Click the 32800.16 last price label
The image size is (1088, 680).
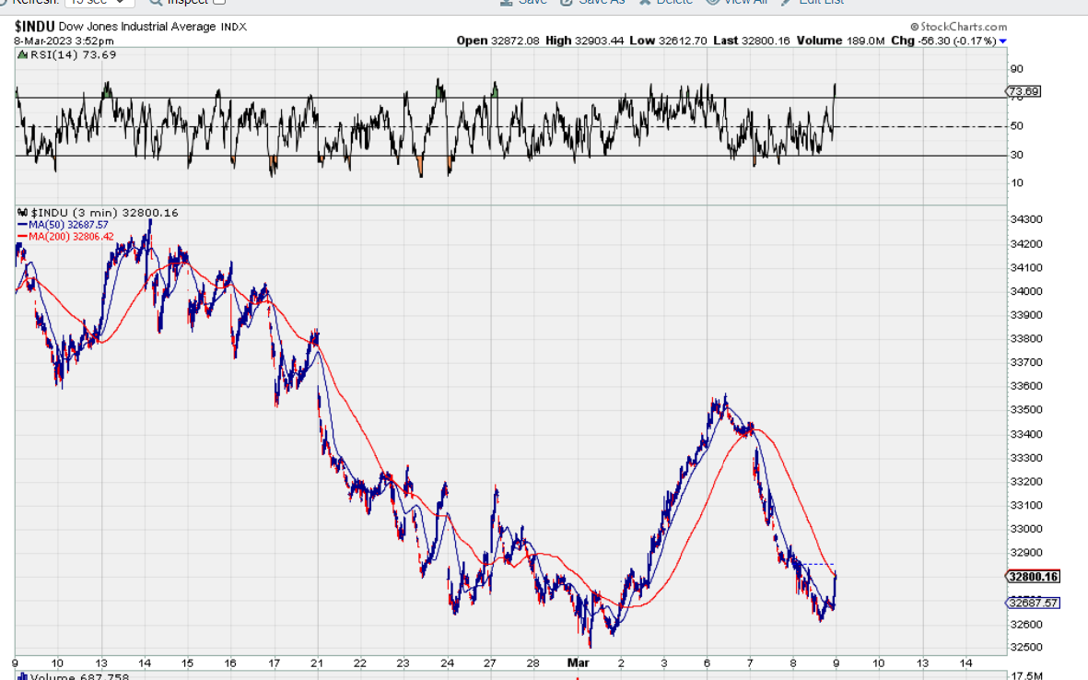coord(1033,577)
